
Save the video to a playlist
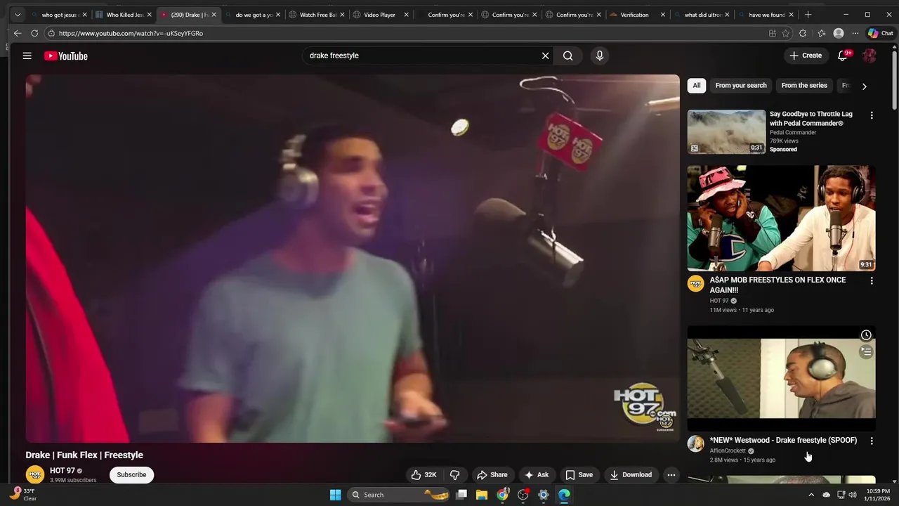tap(579, 475)
